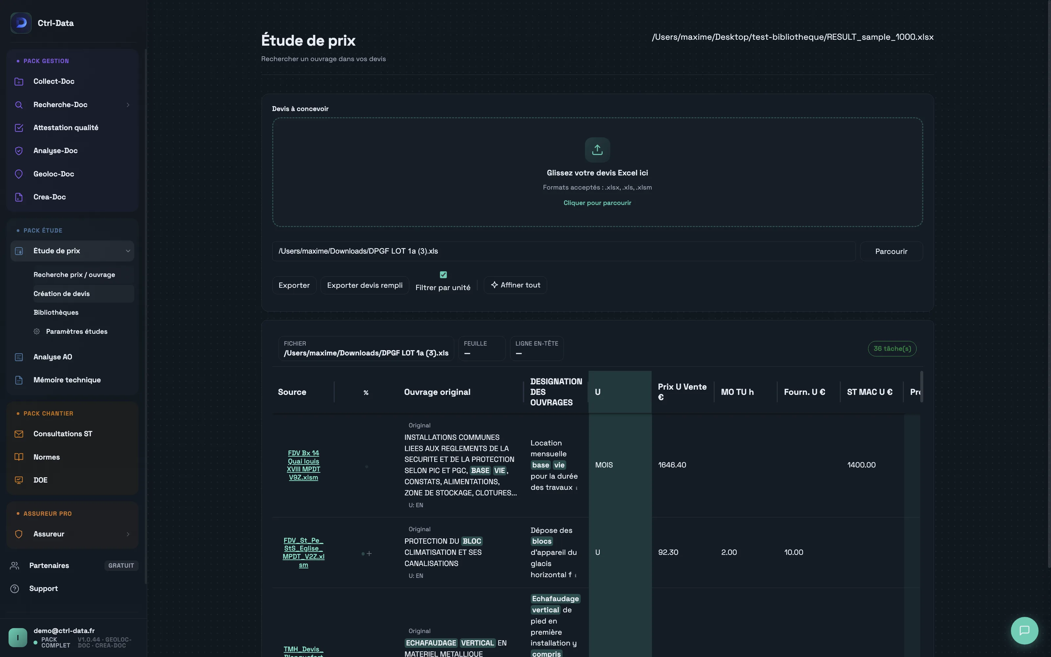Click the 36 tâche(s) badge

pyautogui.click(x=892, y=349)
